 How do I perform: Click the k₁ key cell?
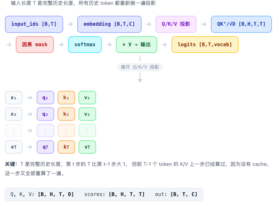[66, 98]
